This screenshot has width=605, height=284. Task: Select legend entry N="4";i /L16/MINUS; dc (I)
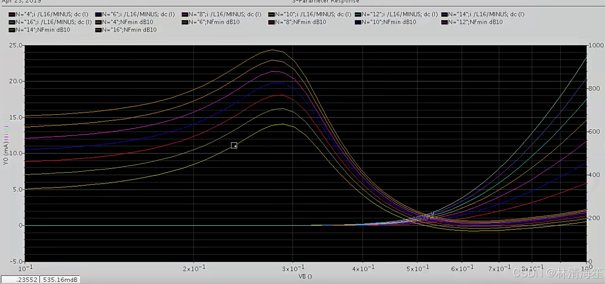[x=48, y=14]
